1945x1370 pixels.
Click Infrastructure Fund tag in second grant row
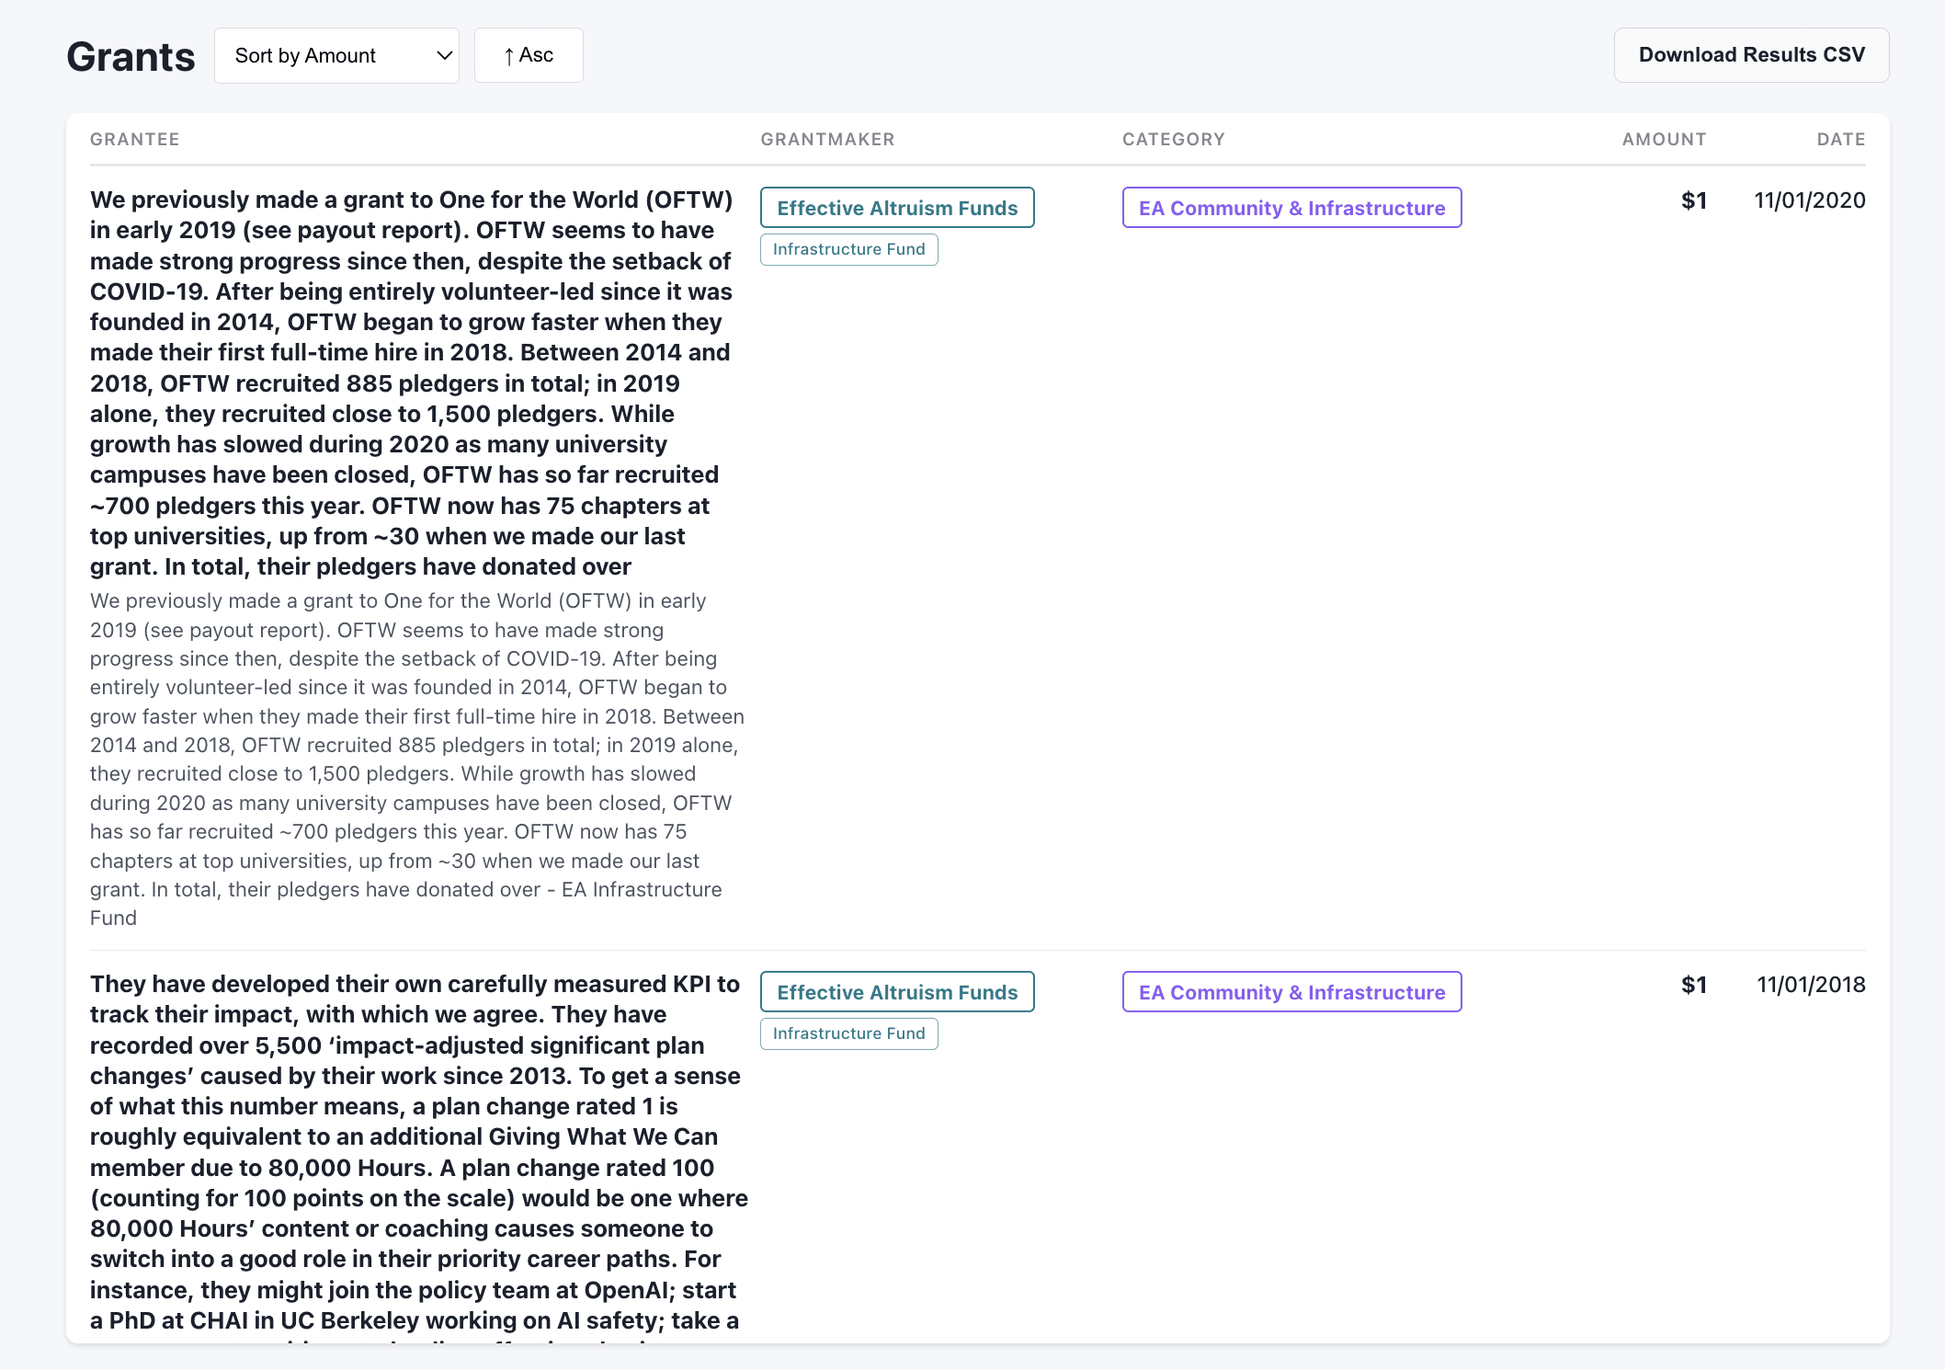[848, 1033]
